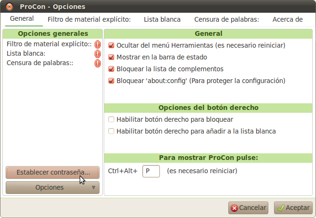316x218 pixels.
Task: Click the warning icon beside Filtro de material explícito
Action: click(98, 44)
